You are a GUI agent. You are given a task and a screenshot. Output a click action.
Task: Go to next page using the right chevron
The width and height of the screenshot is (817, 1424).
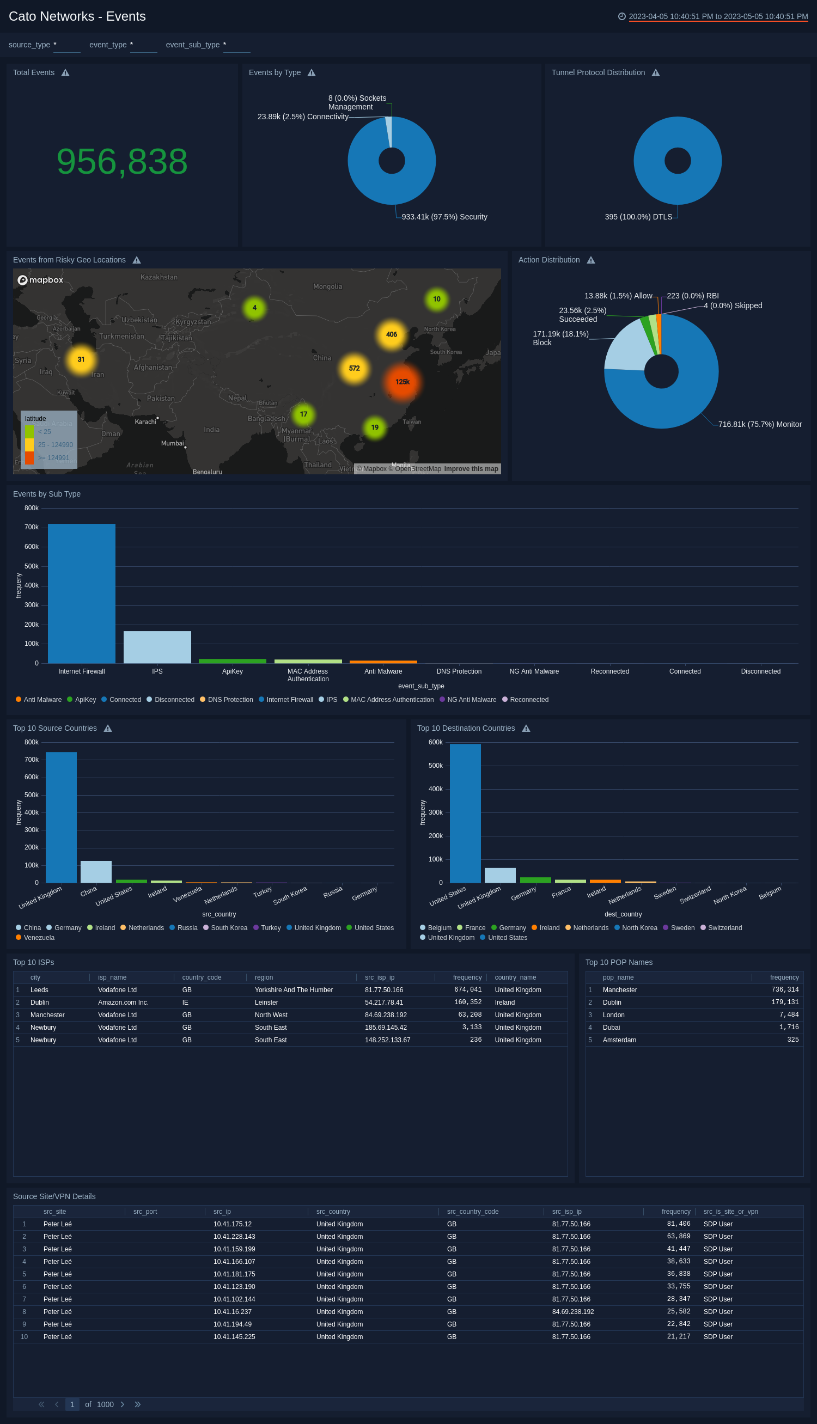[x=123, y=1404]
